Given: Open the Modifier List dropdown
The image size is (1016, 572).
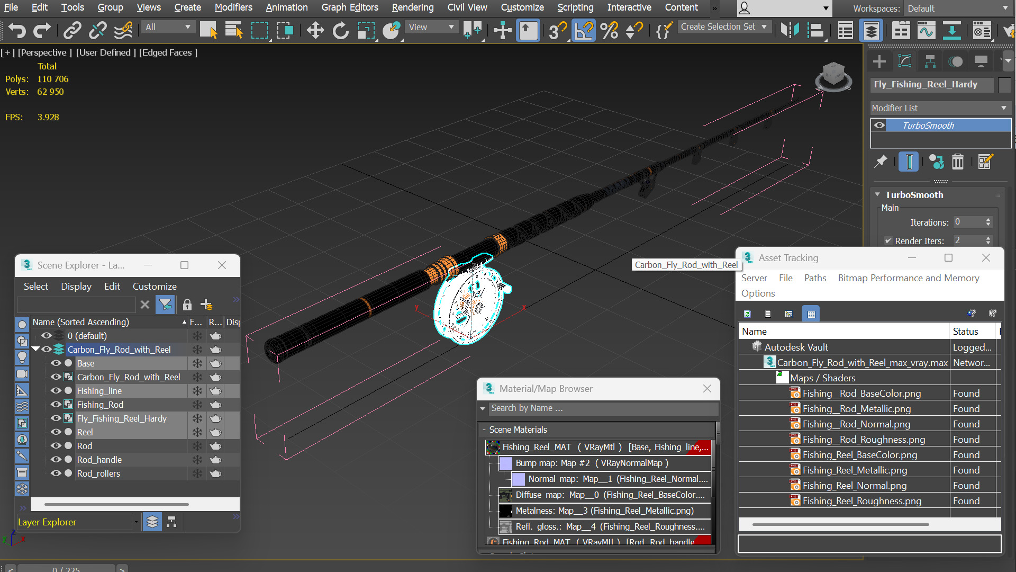Looking at the screenshot, I should pos(940,108).
